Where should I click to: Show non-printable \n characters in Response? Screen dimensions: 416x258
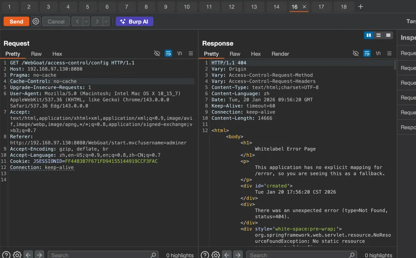click(378, 54)
